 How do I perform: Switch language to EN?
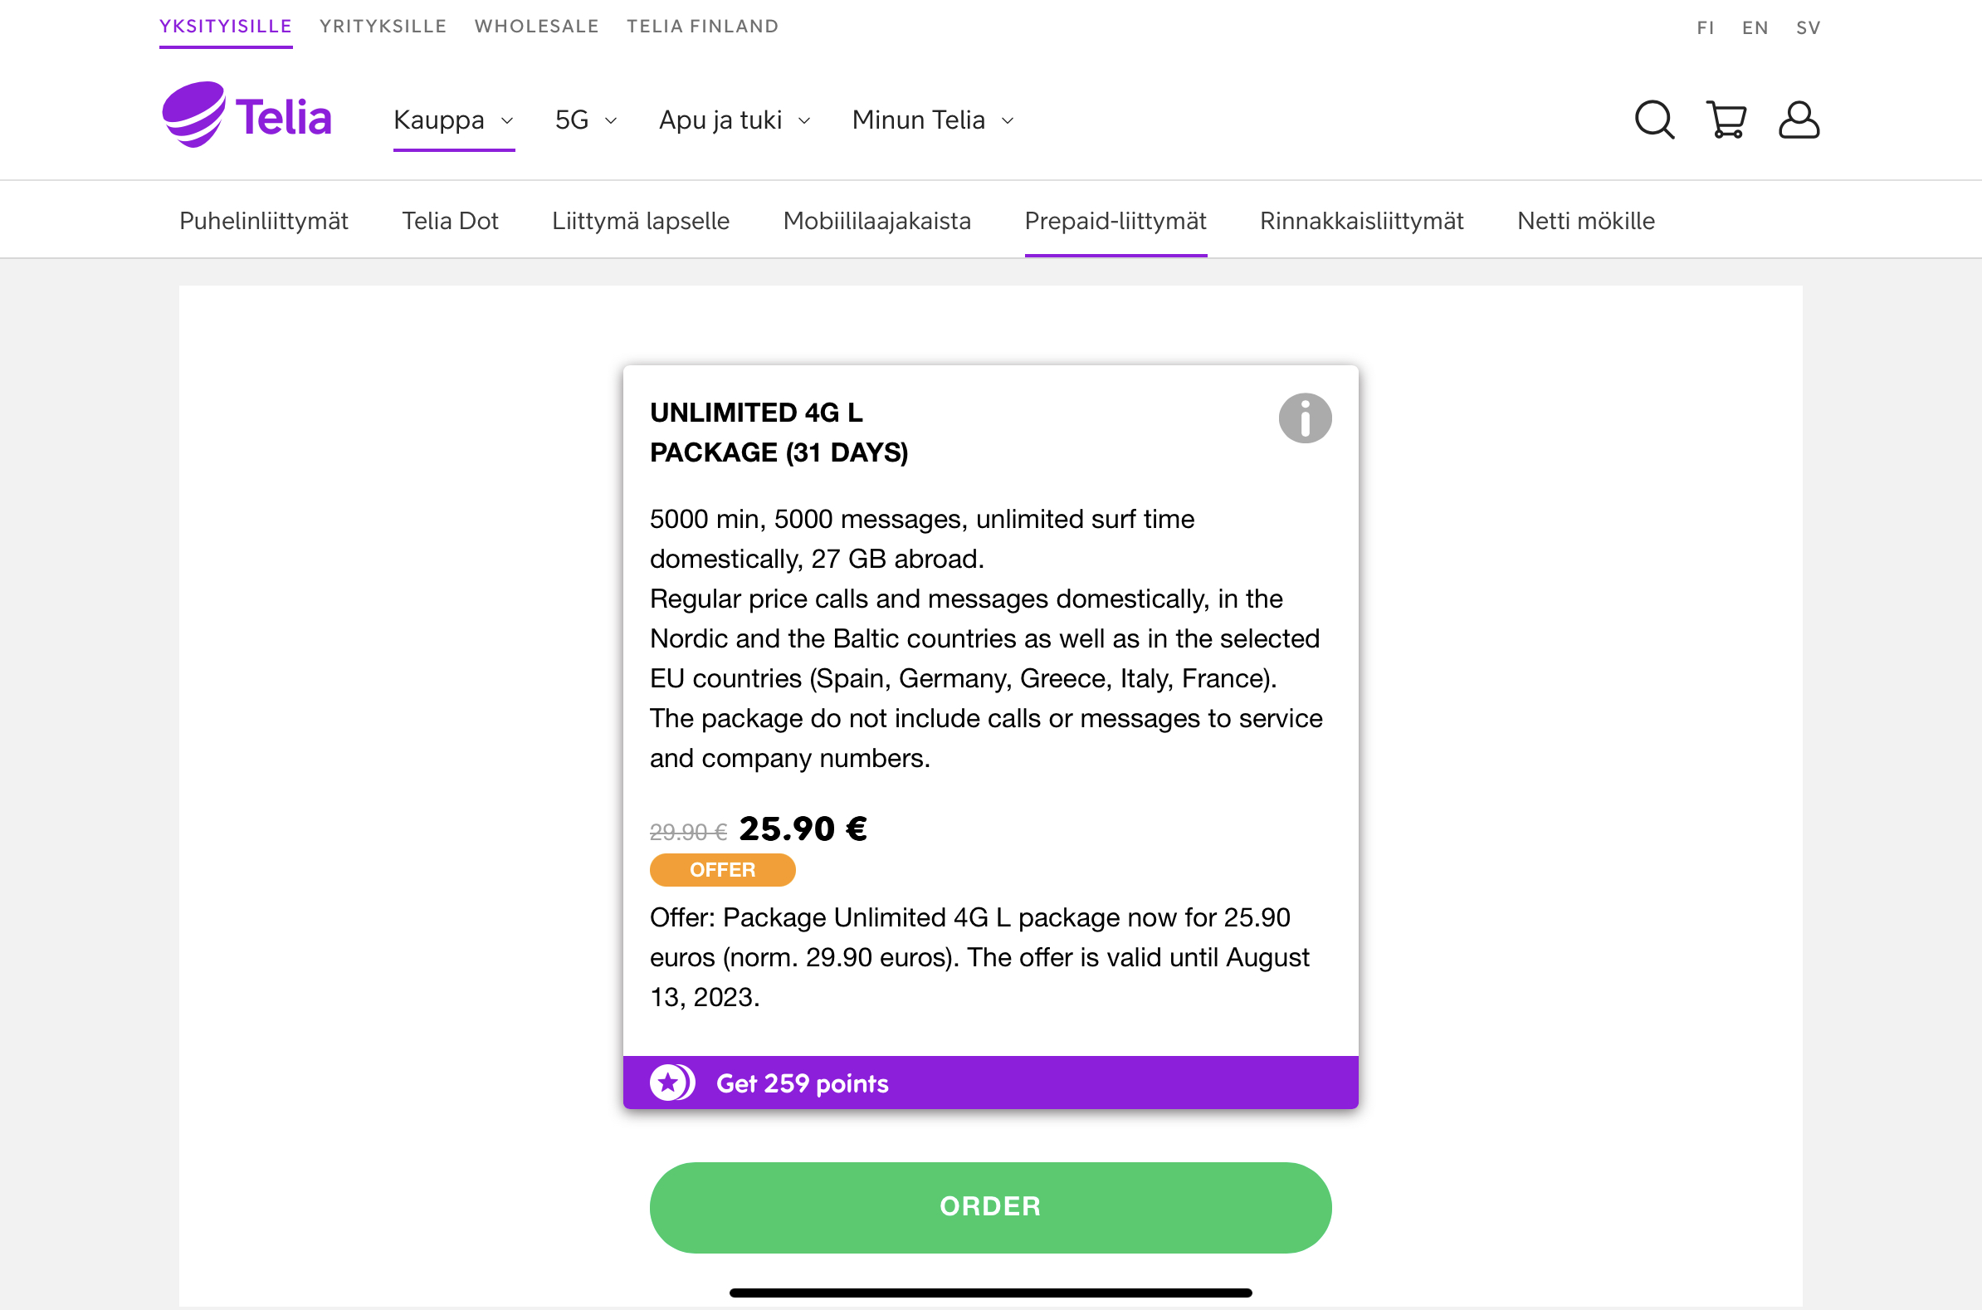tap(1755, 28)
